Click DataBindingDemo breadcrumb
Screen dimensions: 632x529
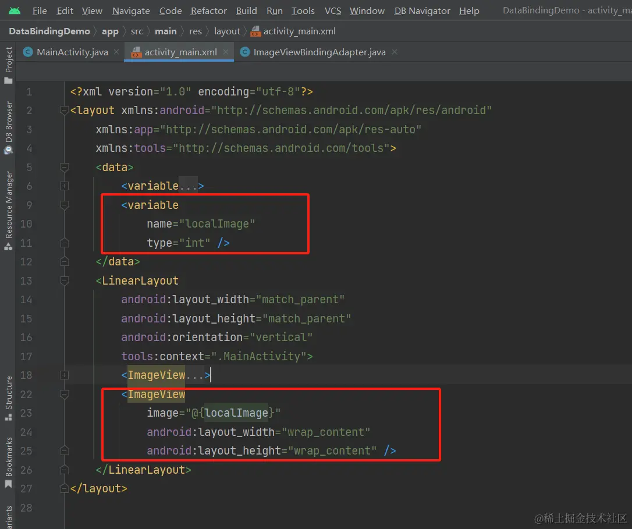point(49,31)
